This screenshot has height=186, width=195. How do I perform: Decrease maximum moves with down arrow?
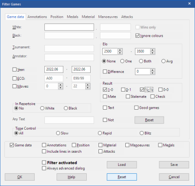[x=88, y=88]
